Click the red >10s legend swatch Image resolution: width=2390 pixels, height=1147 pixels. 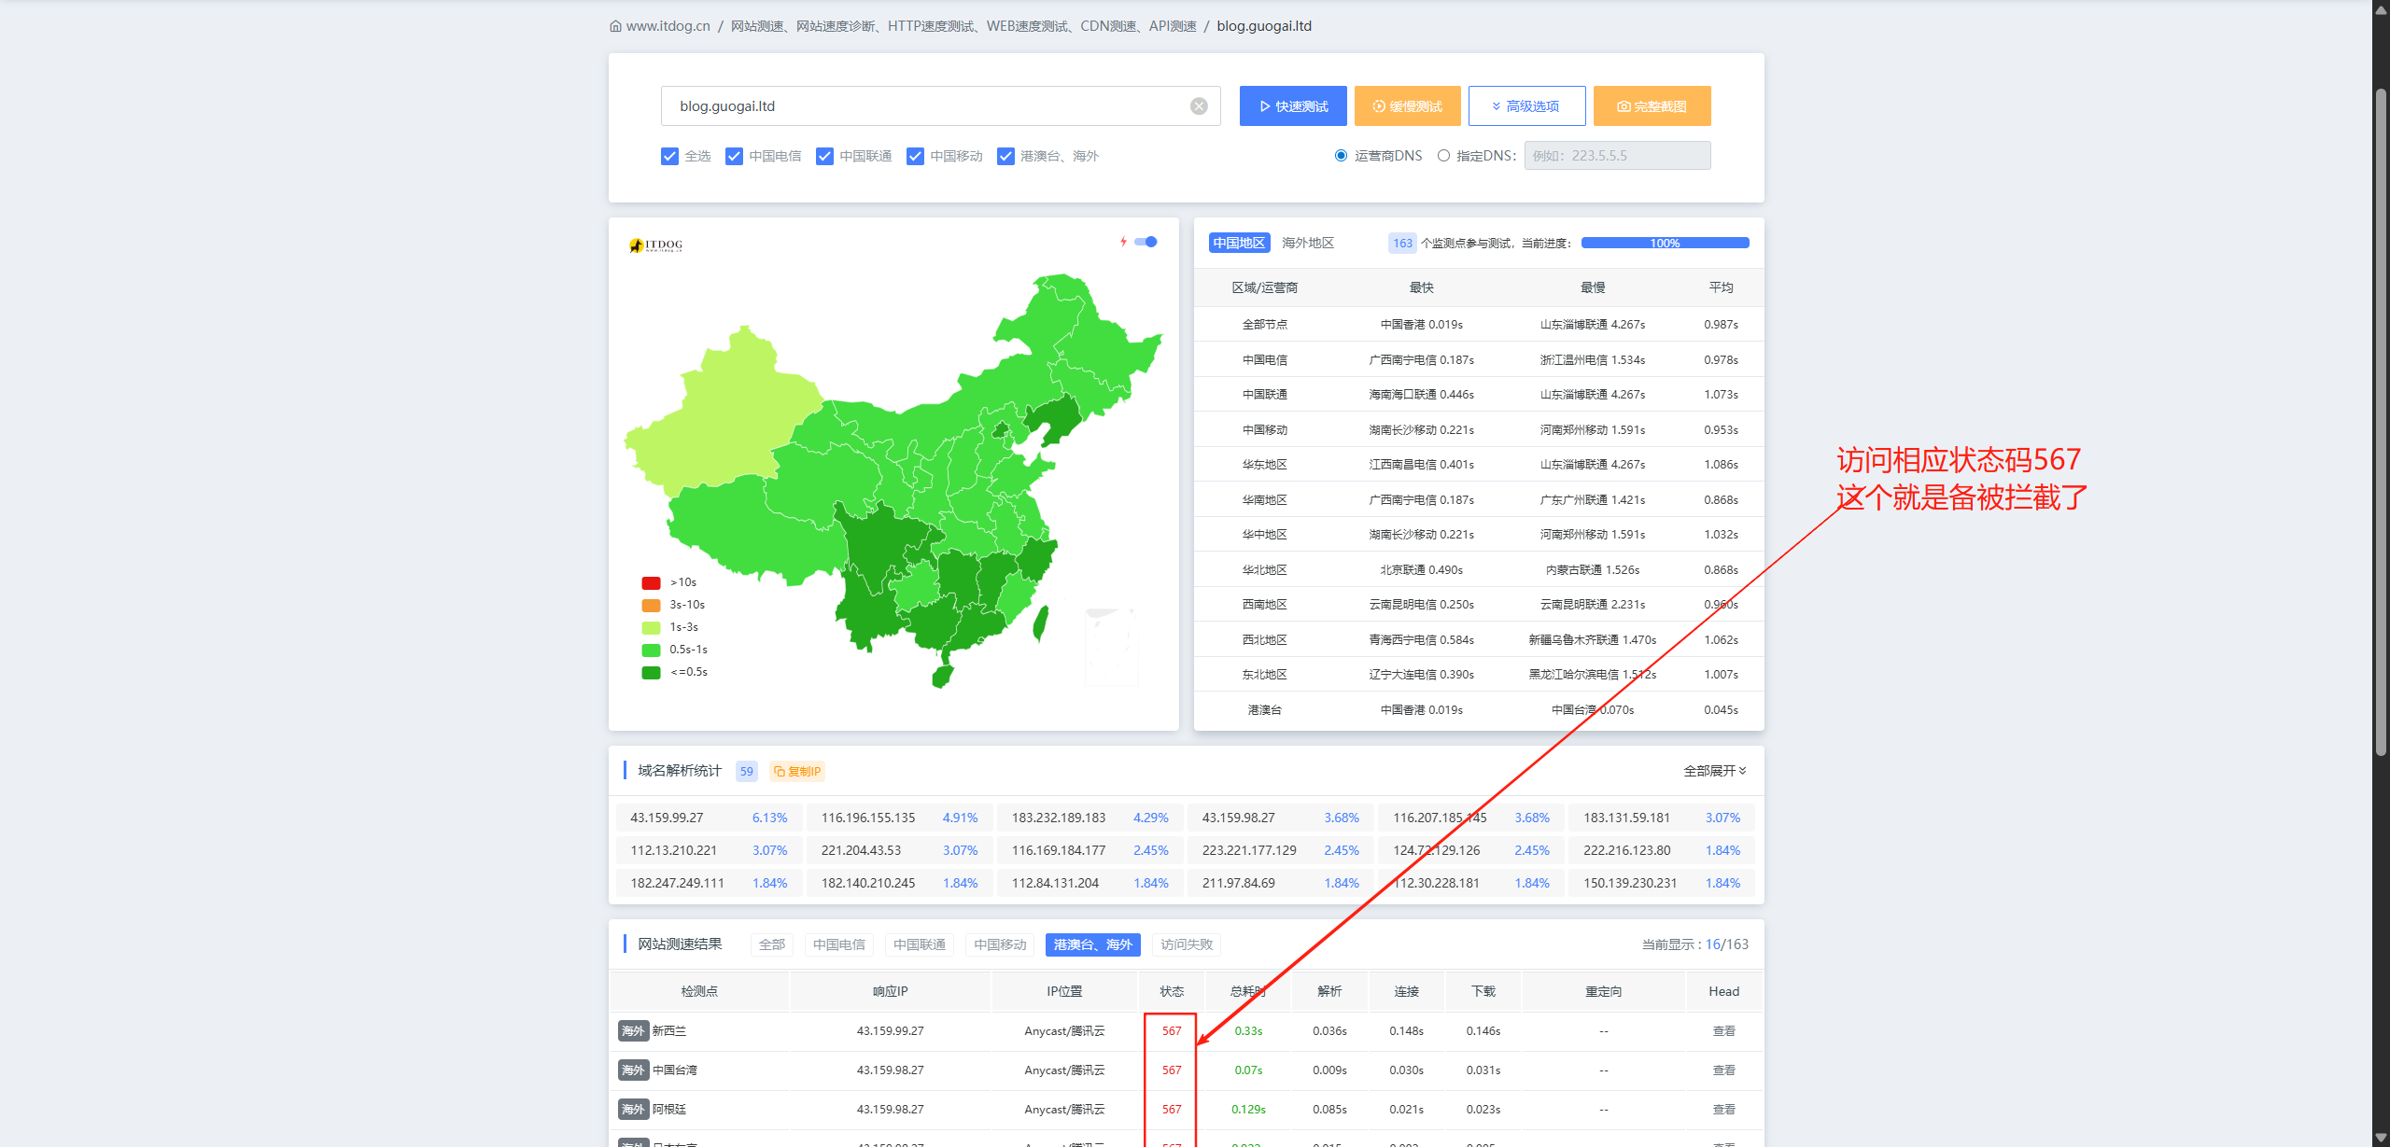[x=651, y=582]
